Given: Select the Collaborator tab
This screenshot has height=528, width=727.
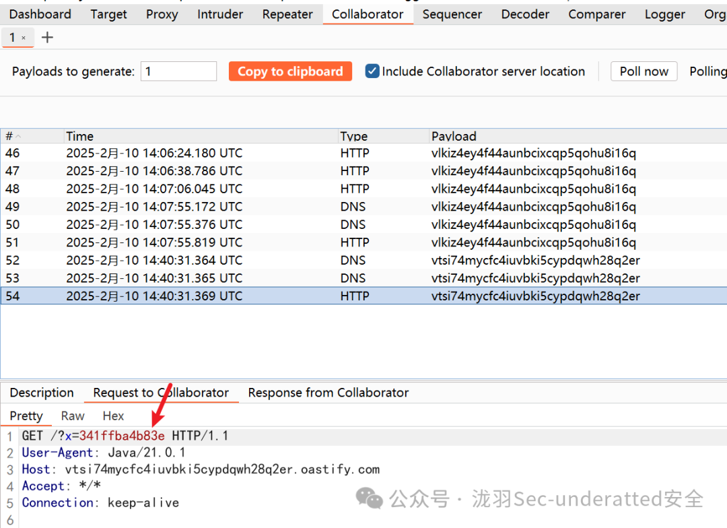Looking at the screenshot, I should (x=368, y=14).
